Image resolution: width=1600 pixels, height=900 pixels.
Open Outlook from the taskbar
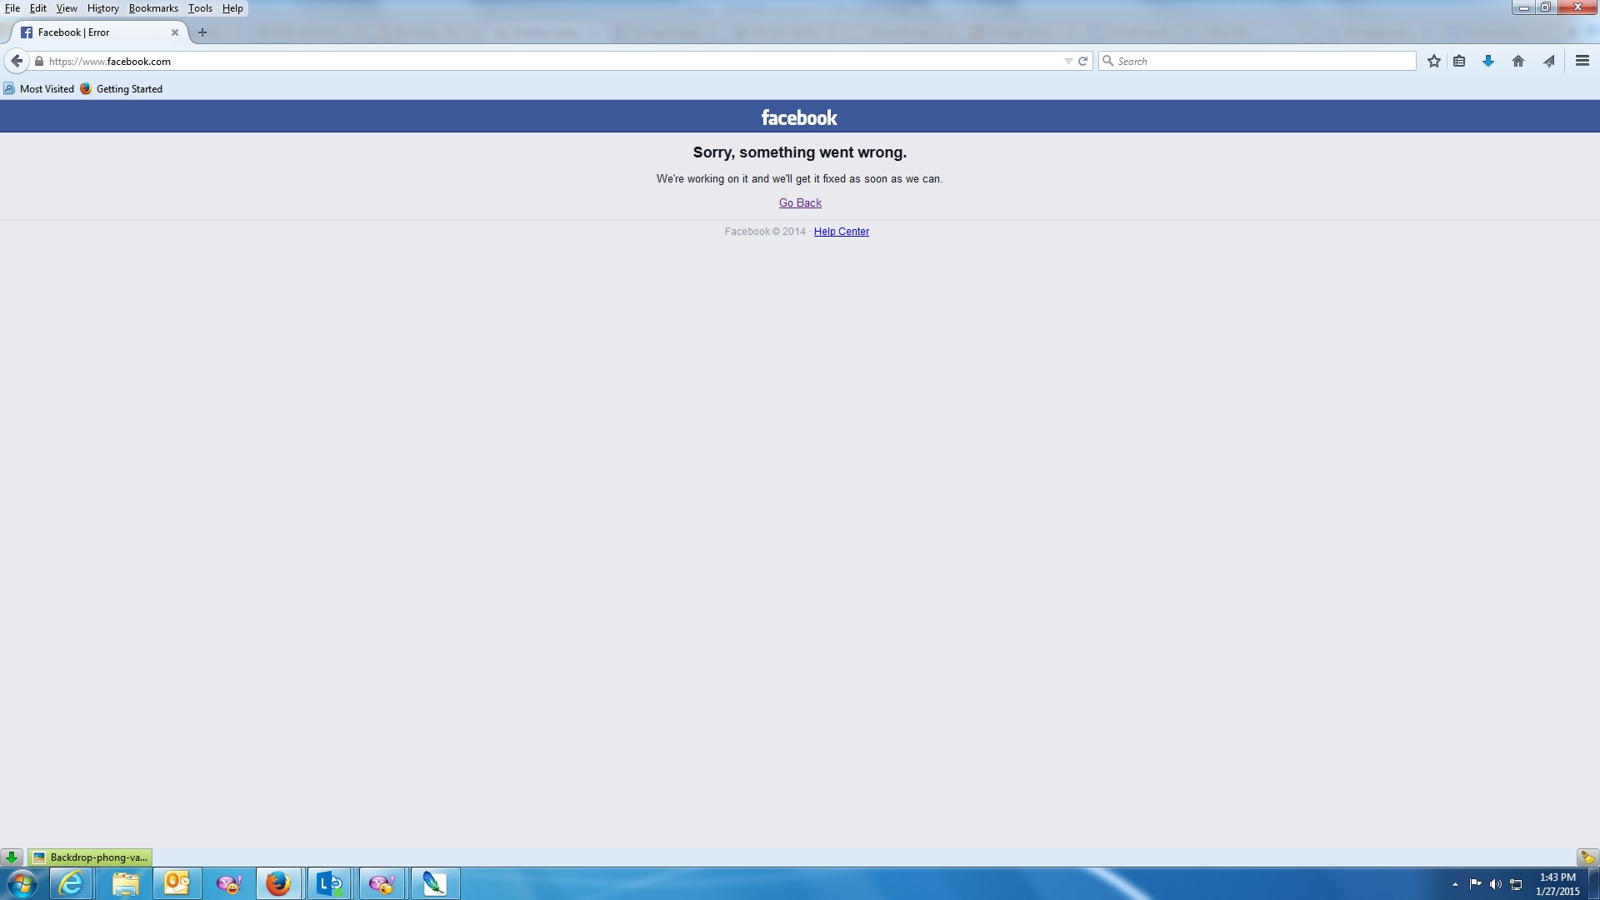click(x=176, y=883)
